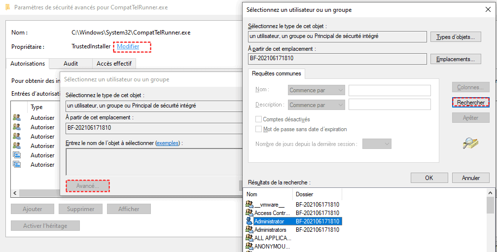Switch to the Audit tab

[71, 64]
